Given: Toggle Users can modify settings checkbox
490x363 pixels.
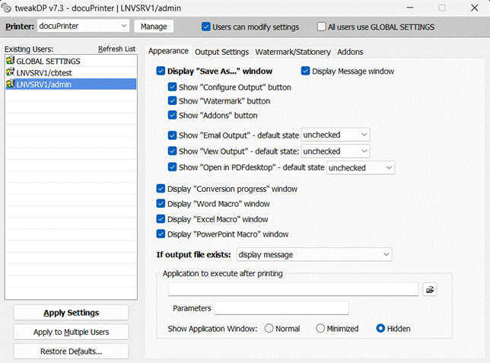Looking at the screenshot, I should [x=206, y=27].
